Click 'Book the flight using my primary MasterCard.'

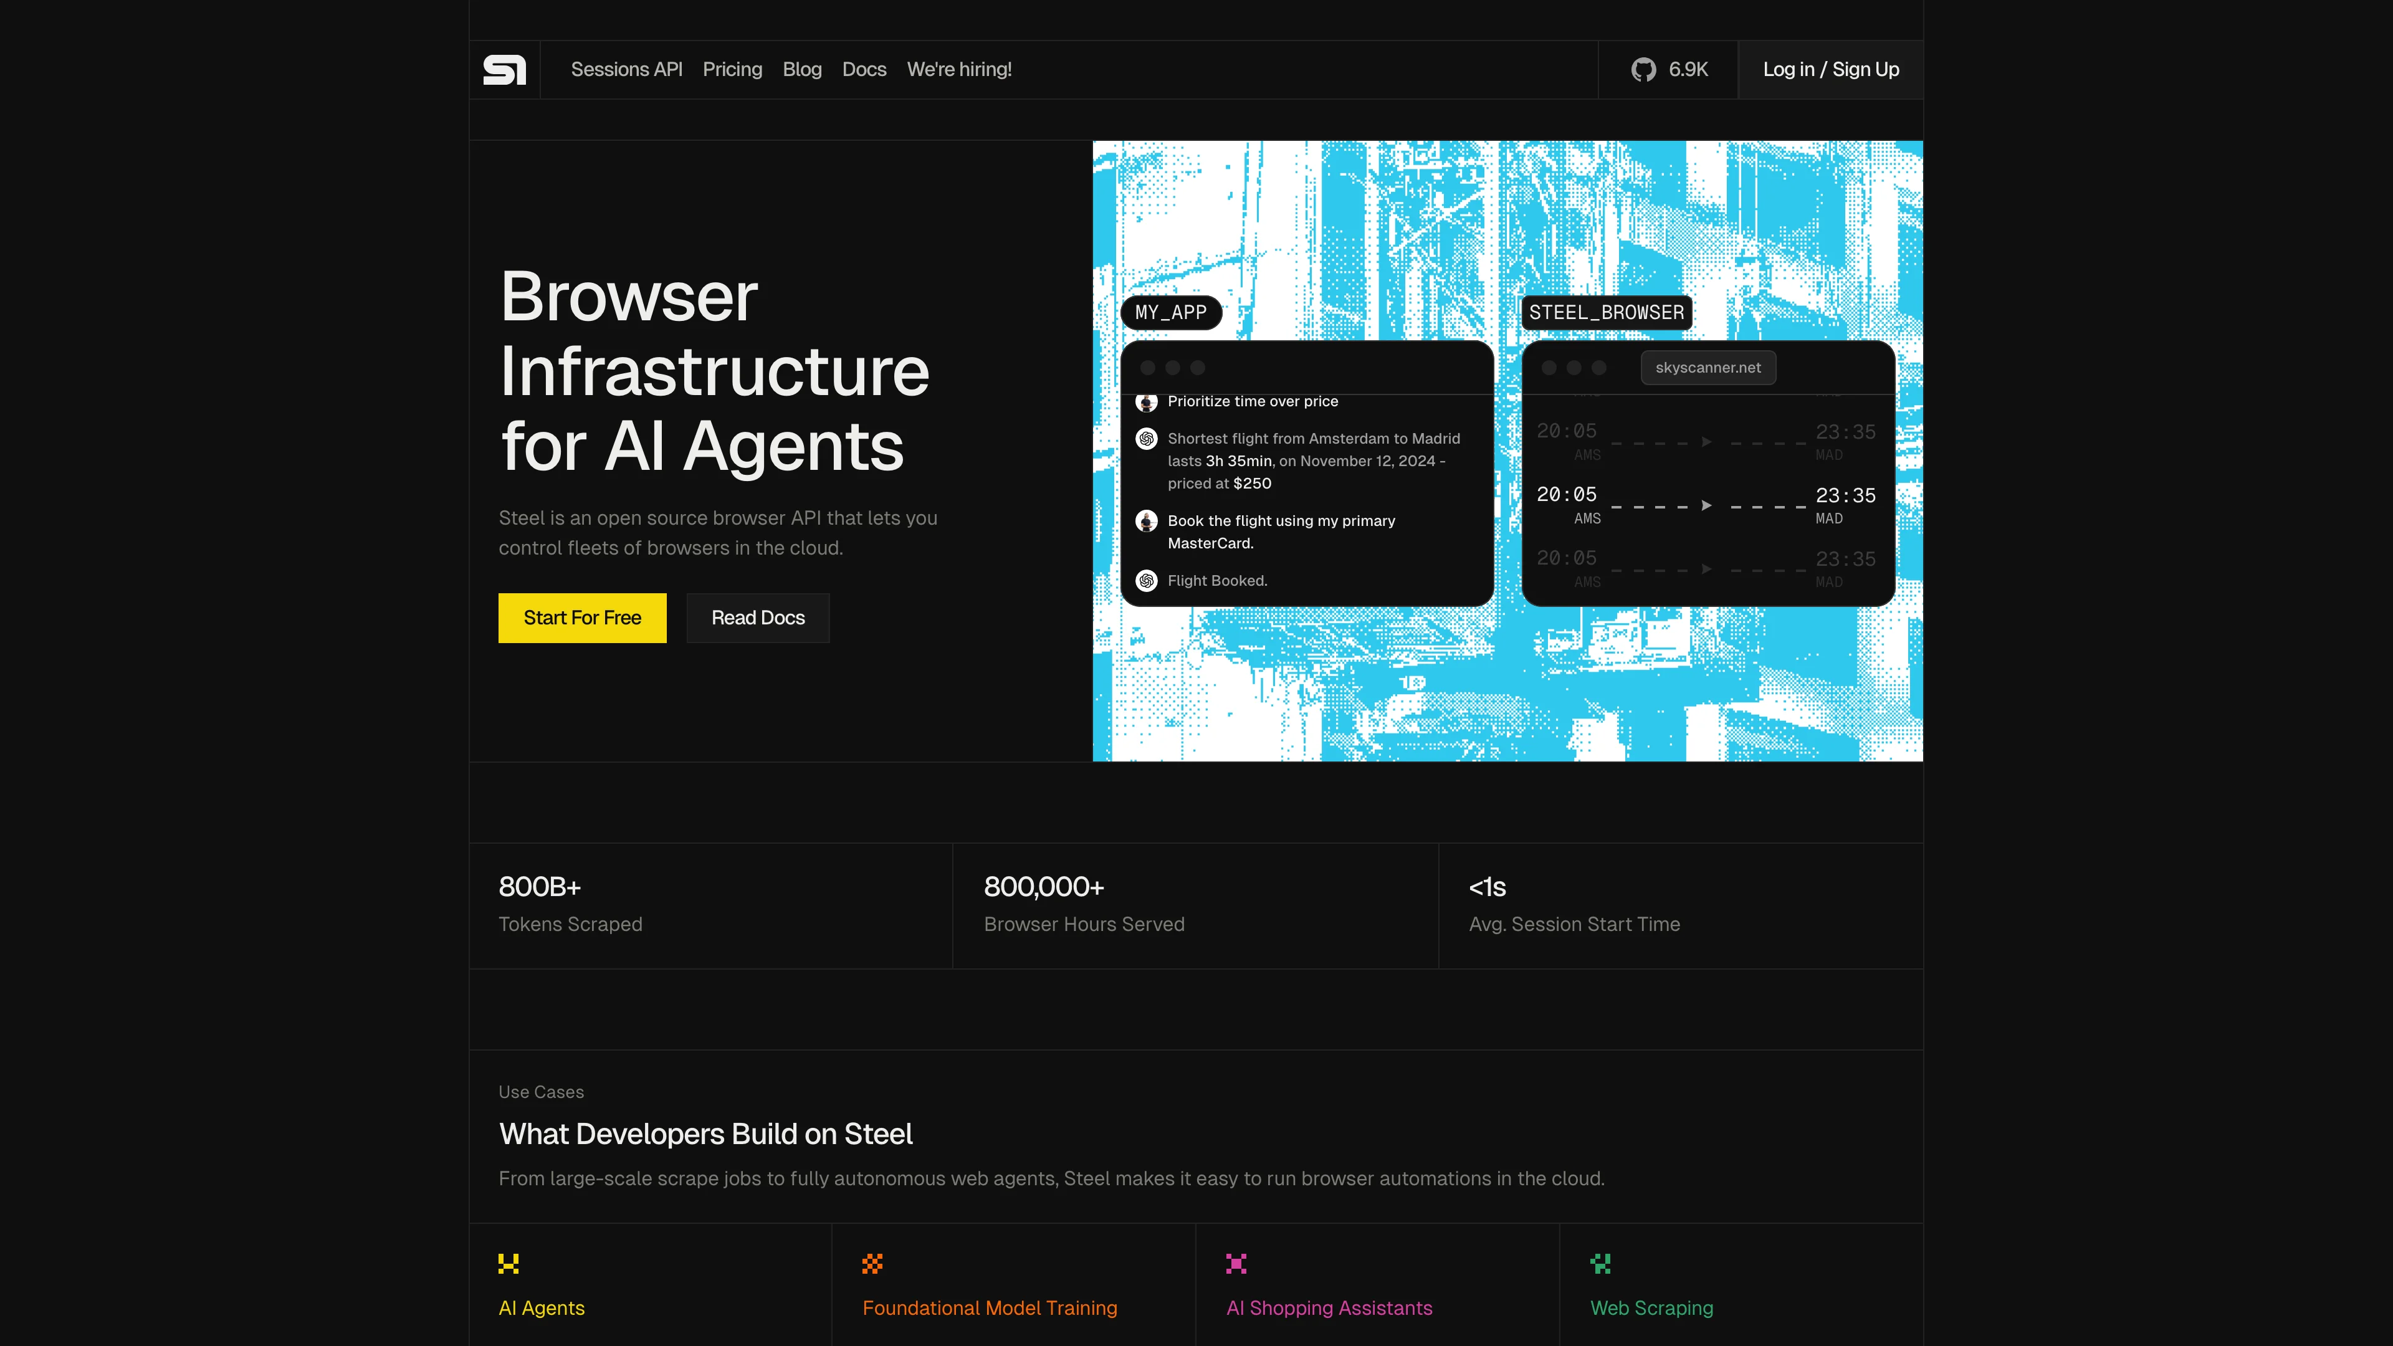click(1281, 532)
